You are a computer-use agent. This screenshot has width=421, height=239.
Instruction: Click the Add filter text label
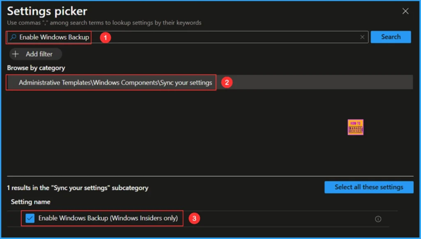(x=39, y=54)
